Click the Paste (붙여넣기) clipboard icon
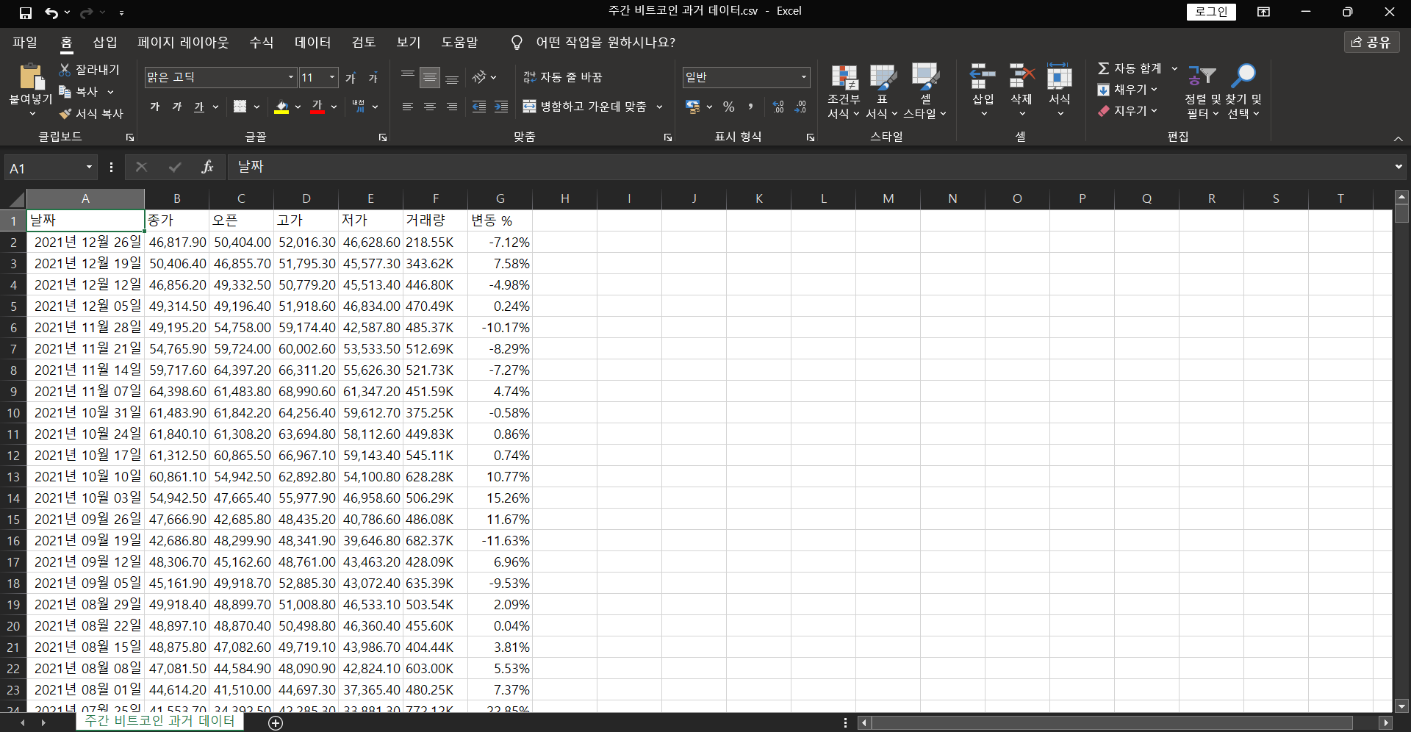 [x=31, y=77]
